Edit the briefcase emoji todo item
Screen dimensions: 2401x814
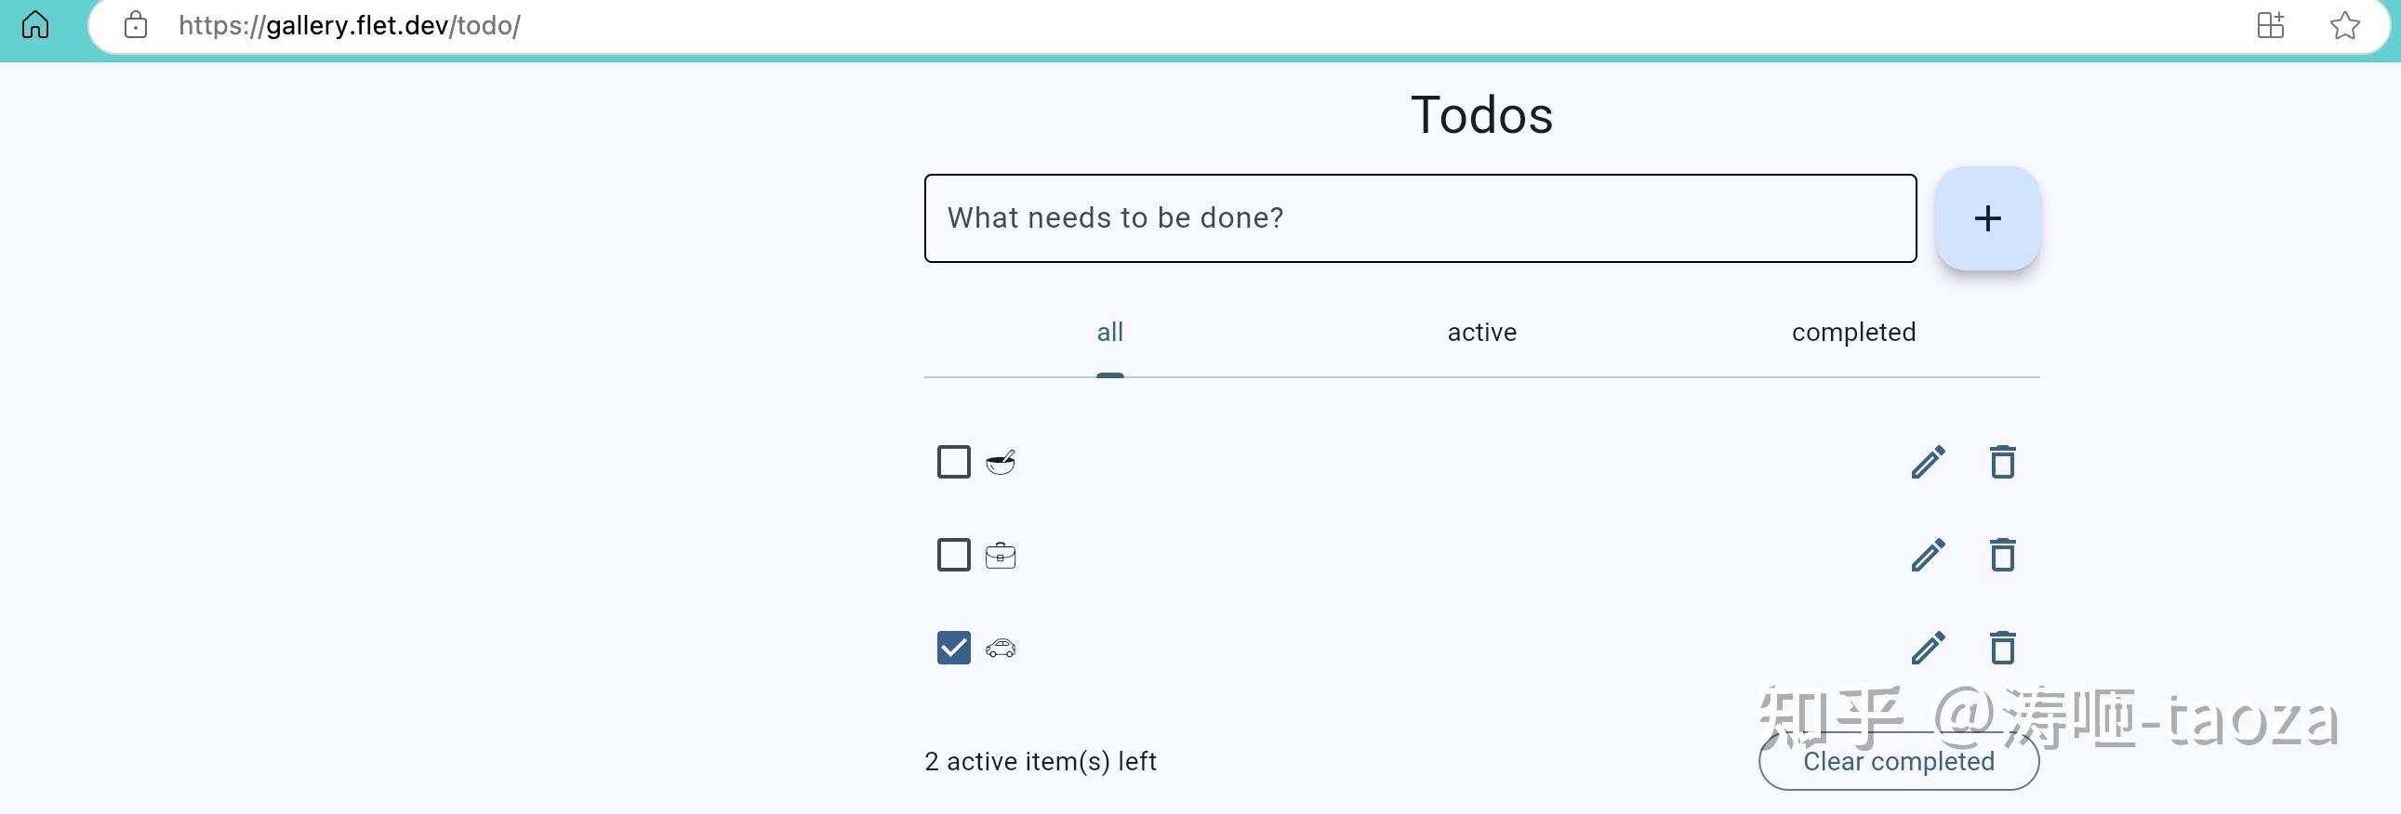[1928, 555]
